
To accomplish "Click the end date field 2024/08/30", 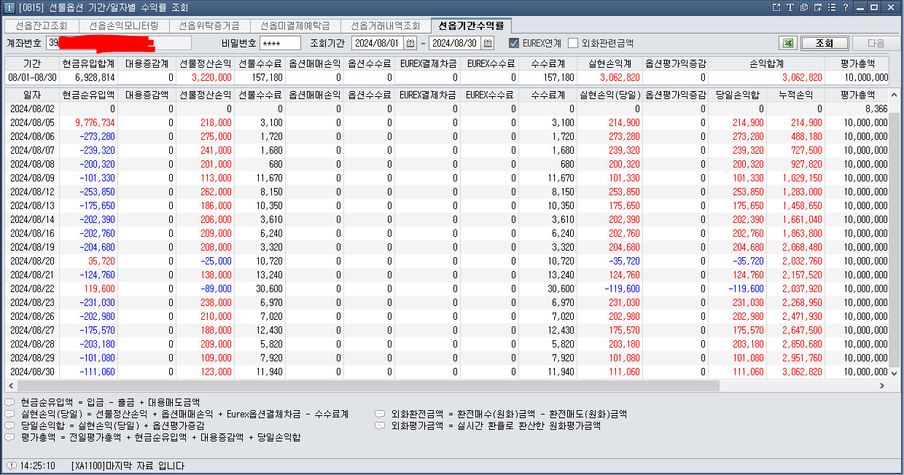I will (x=456, y=43).
